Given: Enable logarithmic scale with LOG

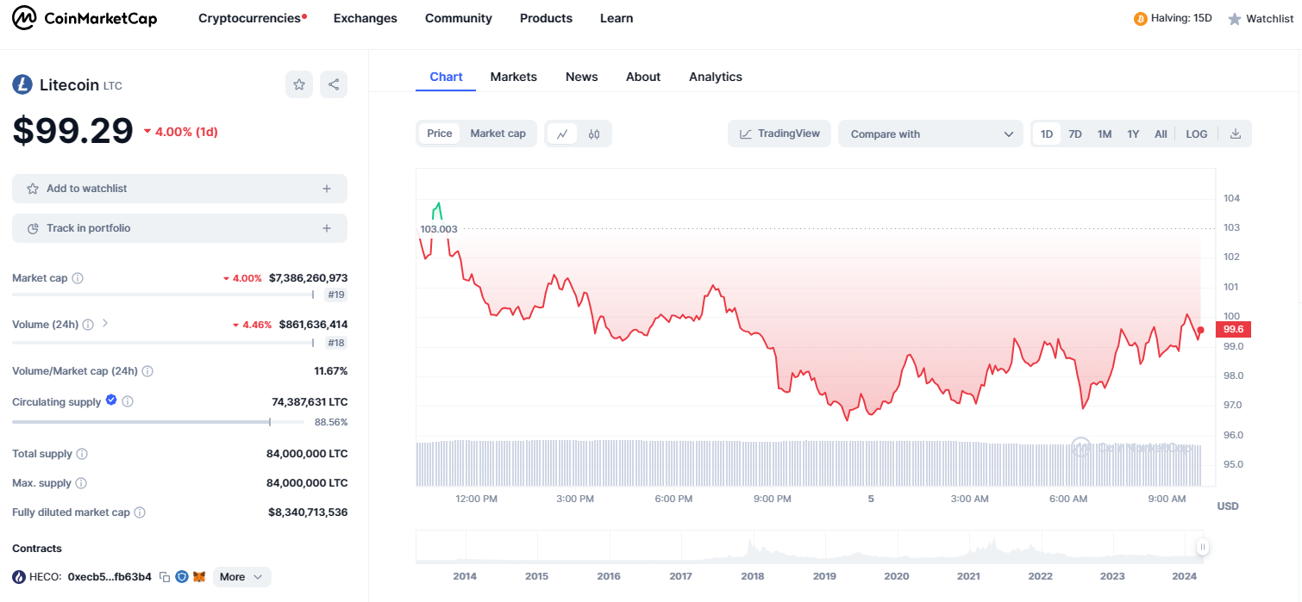Looking at the screenshot, I should (x=1196, y=133).
